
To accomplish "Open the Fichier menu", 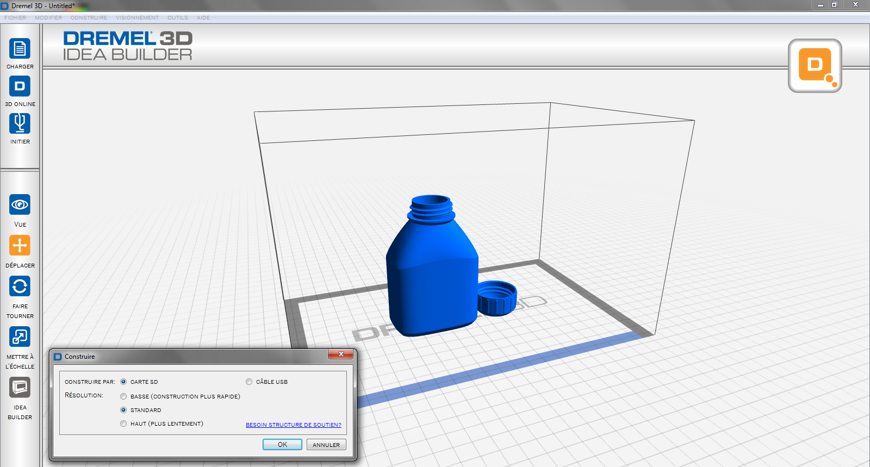I will tap(15, 18).
